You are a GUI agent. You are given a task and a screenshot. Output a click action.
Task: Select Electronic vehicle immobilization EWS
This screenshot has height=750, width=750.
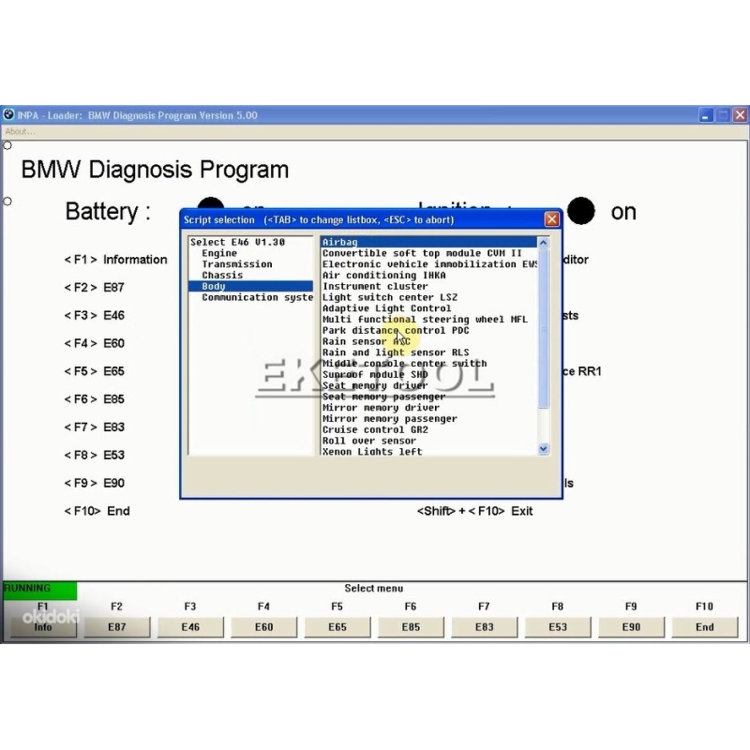point(429,264)
